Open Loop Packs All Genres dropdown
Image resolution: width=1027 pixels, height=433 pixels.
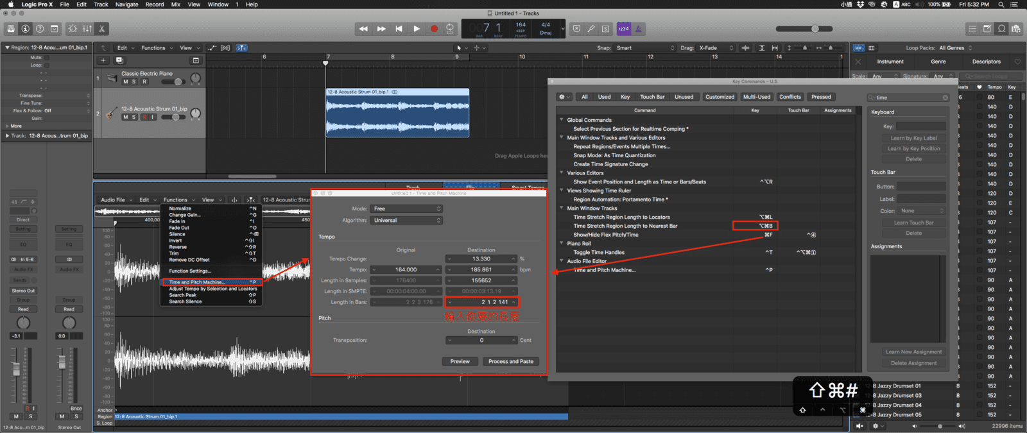point(956,48)
